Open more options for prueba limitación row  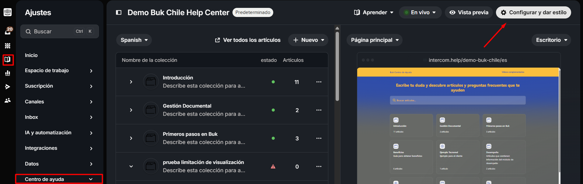click(319, 166)
